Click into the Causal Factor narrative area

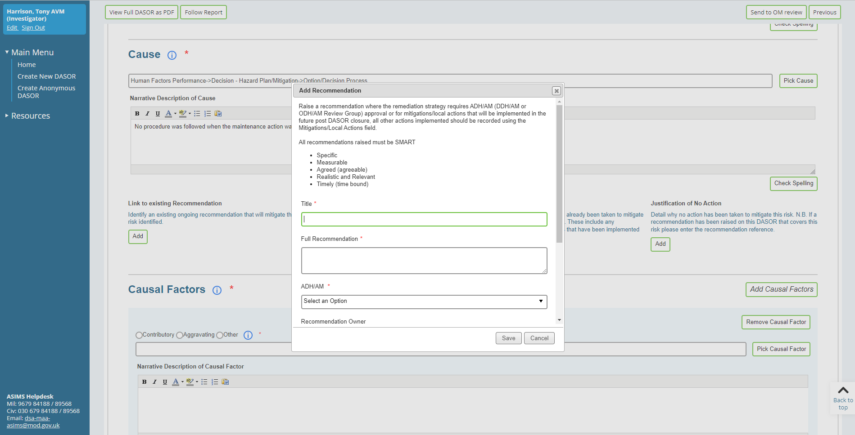click(x=473, y=410)
